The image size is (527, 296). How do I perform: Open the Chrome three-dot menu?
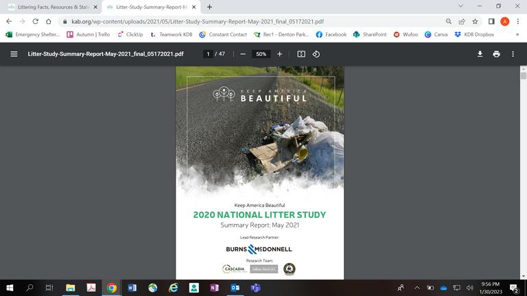[518, 21]
